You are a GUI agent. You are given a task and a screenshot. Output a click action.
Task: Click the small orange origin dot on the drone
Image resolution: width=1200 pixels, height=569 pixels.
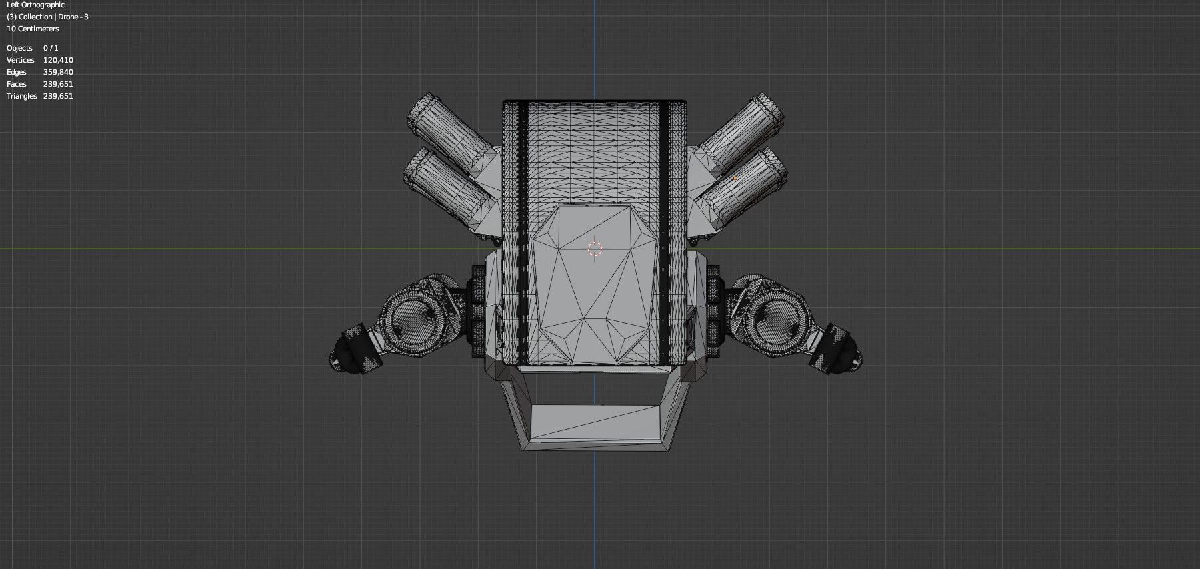735,178
